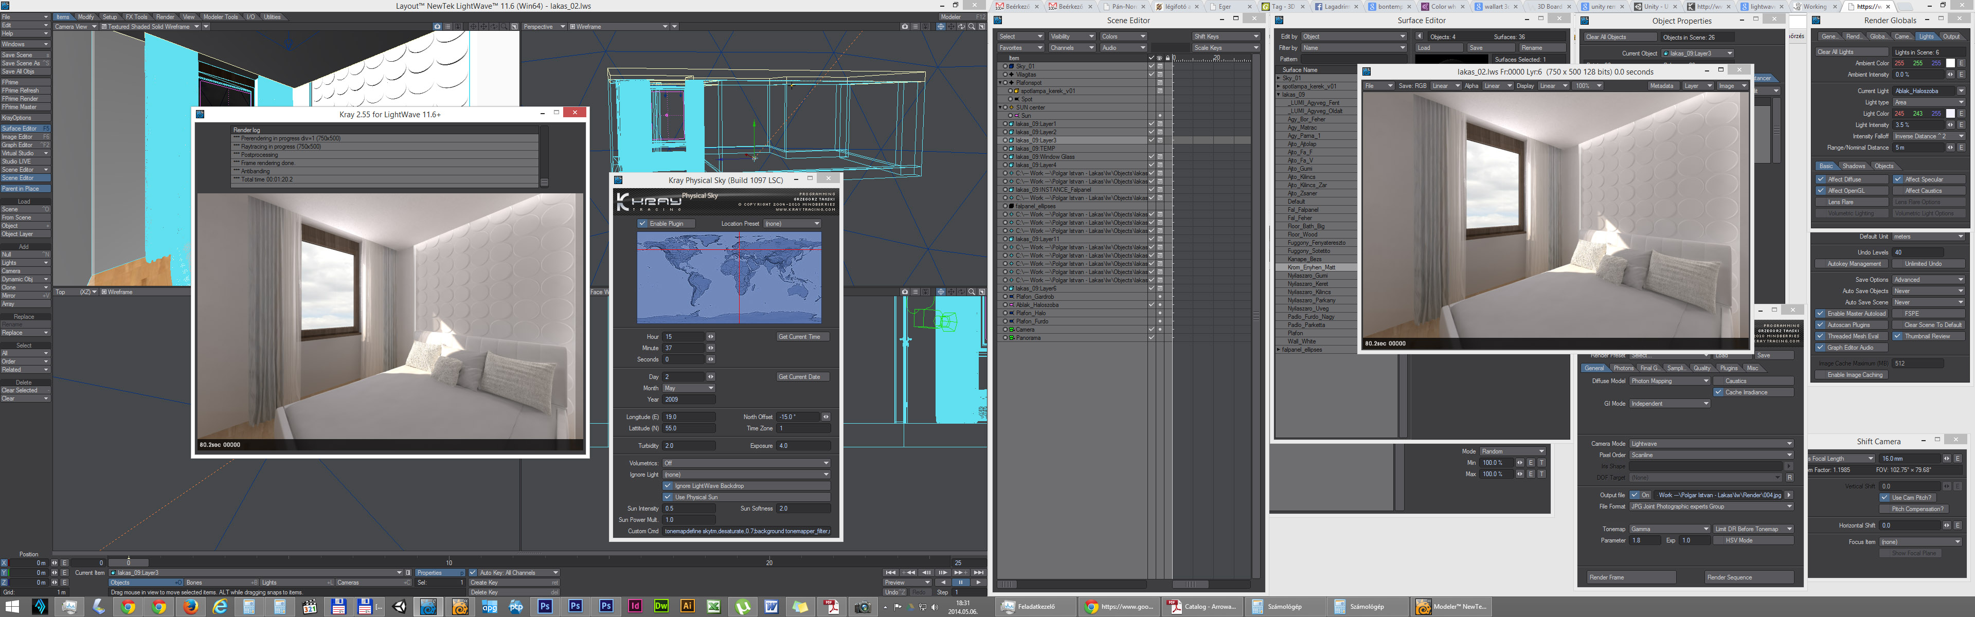Click the viewport rotate view icon
The height and width of the screenshot is (617, 1975).
point(961,27)
